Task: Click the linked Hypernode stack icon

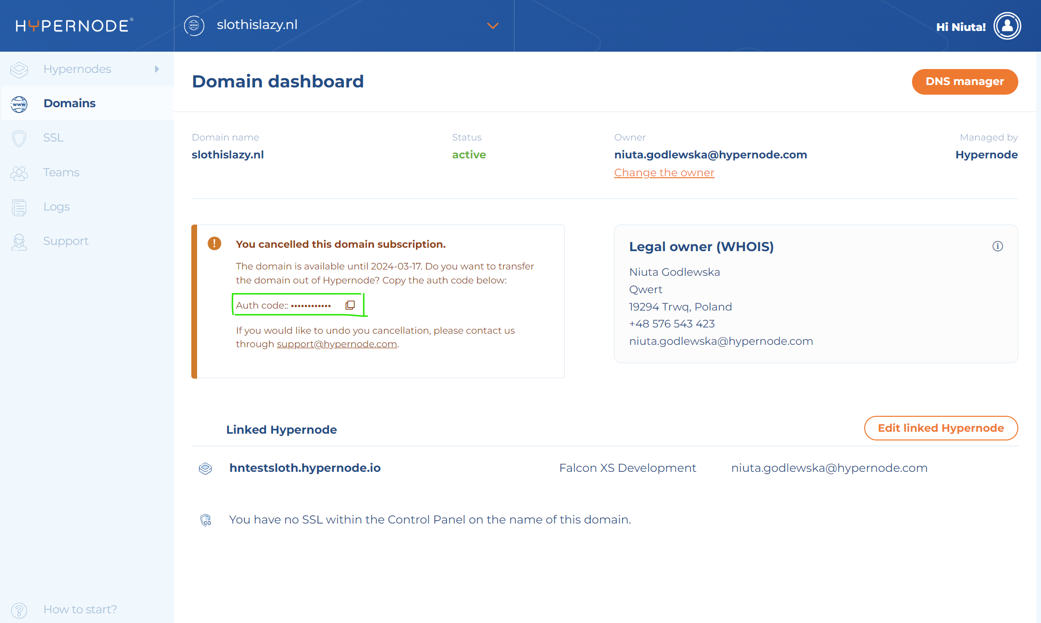Action: (205, 468)
